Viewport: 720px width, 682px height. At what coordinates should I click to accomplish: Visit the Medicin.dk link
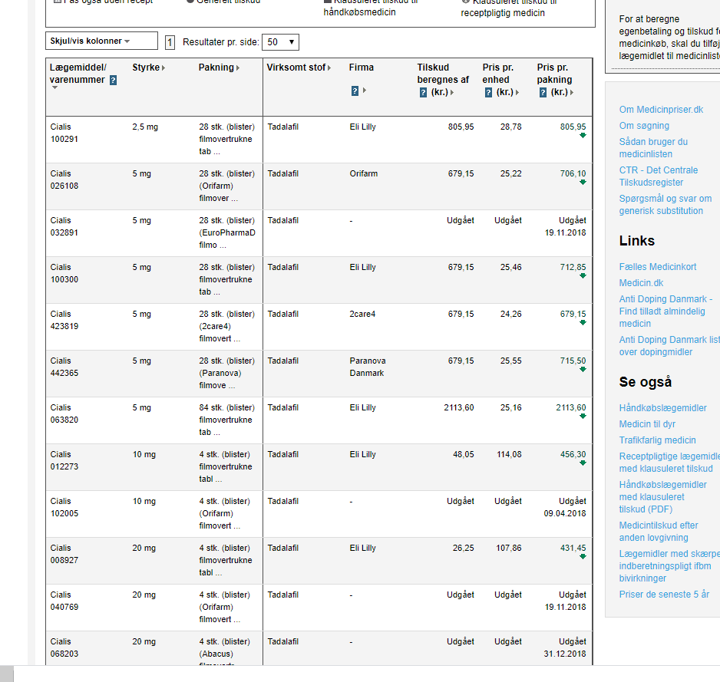coord(641,283)
